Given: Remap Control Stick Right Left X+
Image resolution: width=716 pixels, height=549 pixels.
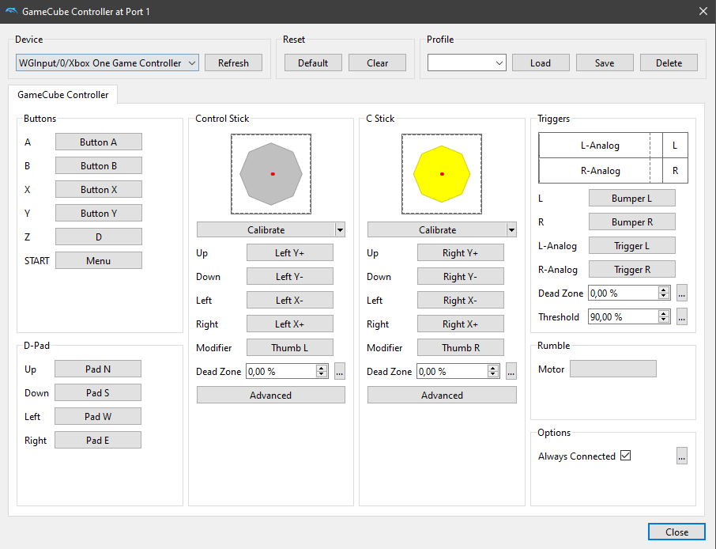Looking at the screenshot, I should 290,324.
